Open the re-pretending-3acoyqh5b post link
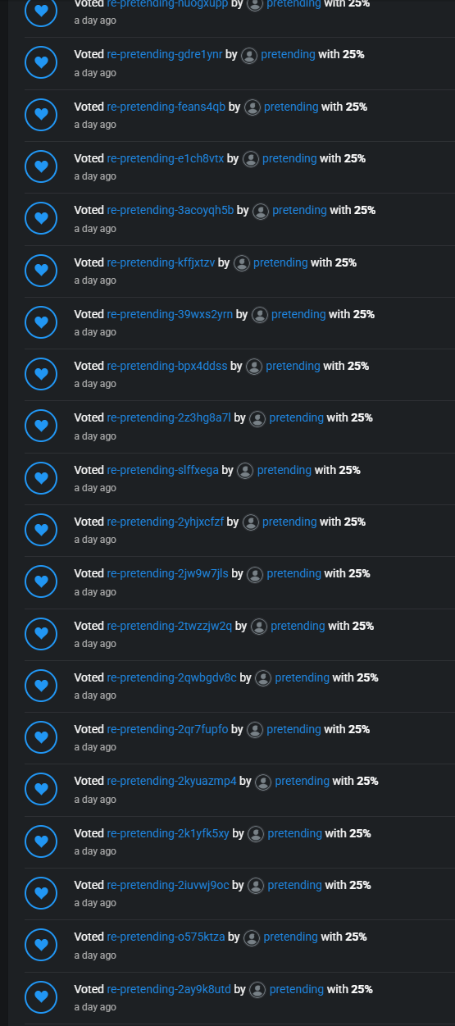 click(171, 210)
